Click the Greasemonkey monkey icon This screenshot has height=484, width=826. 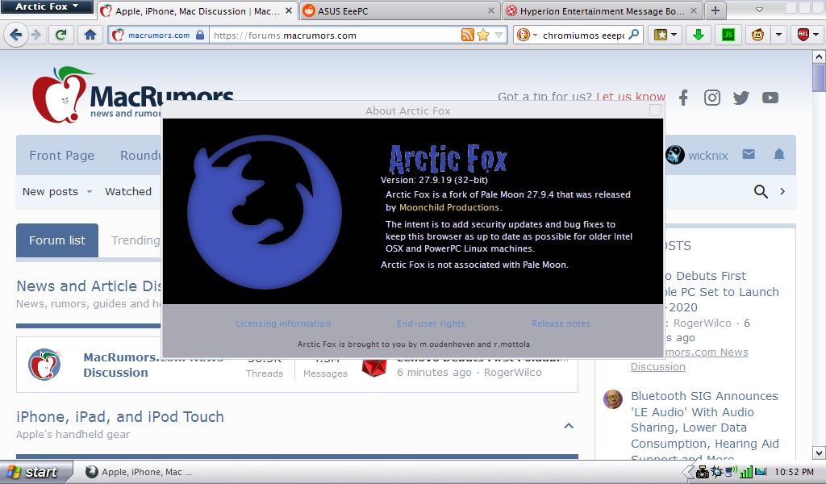click(757, 35)
